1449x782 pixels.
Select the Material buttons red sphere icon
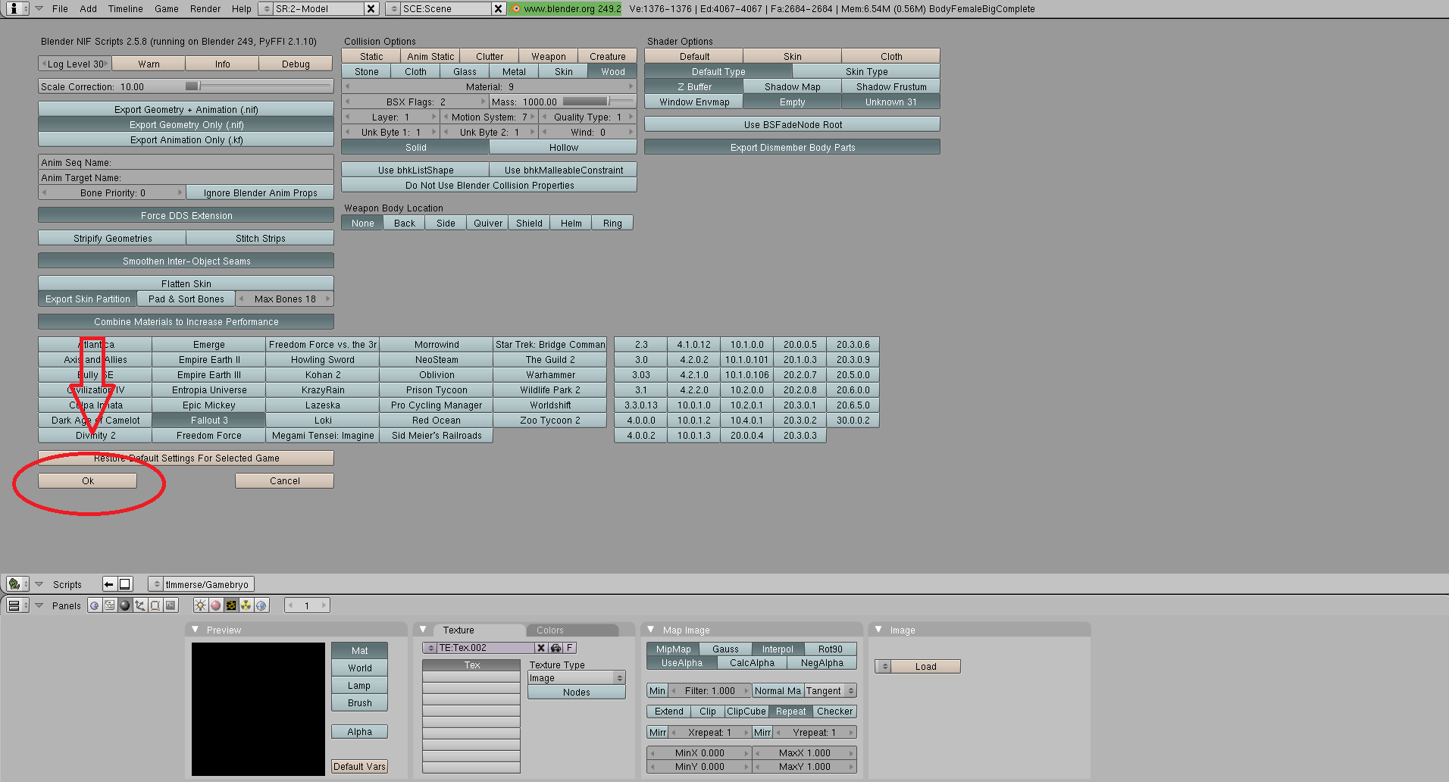click(215, 605)
